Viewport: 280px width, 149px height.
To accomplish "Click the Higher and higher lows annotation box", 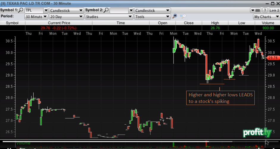I will pyautogui.click(x=220, y=98).
